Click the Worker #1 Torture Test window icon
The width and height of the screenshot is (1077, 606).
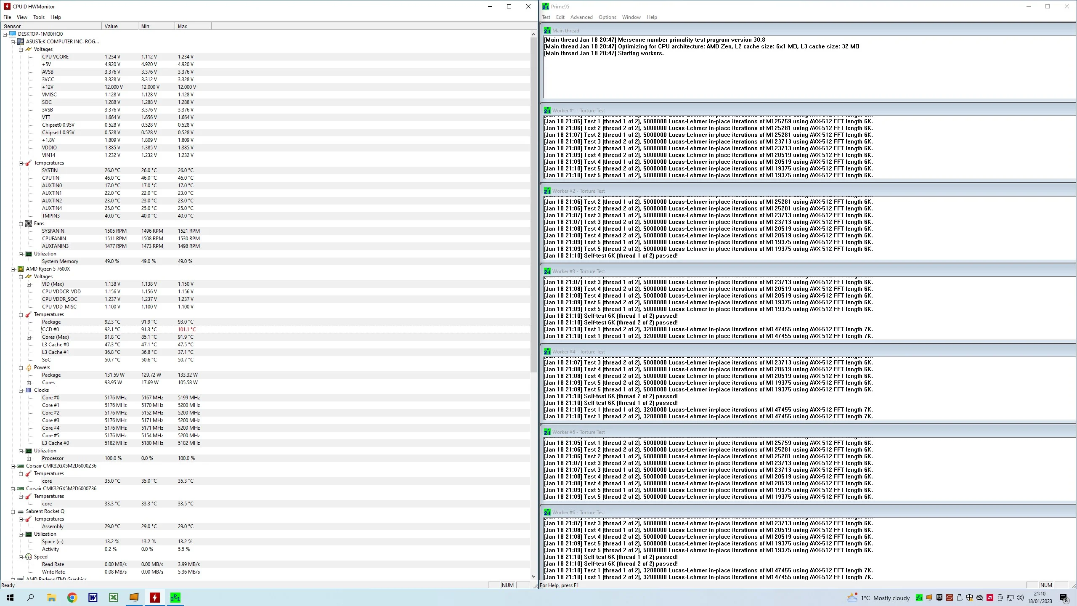(x=547, y=111)
